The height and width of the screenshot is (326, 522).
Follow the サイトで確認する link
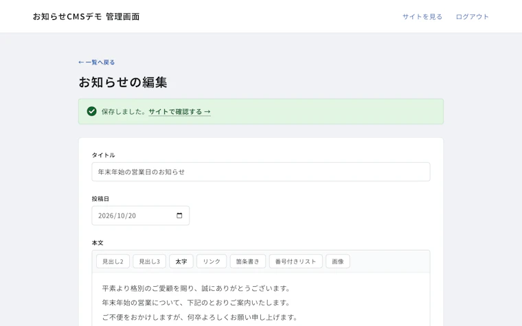tap(179, 111)
